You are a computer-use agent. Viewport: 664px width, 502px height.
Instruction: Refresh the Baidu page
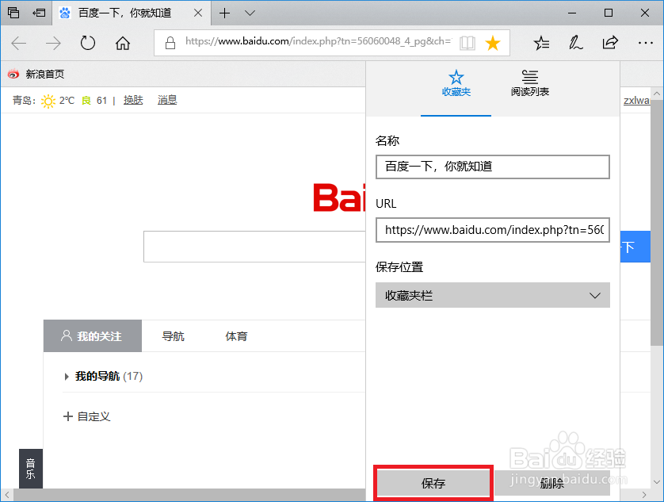88,44
